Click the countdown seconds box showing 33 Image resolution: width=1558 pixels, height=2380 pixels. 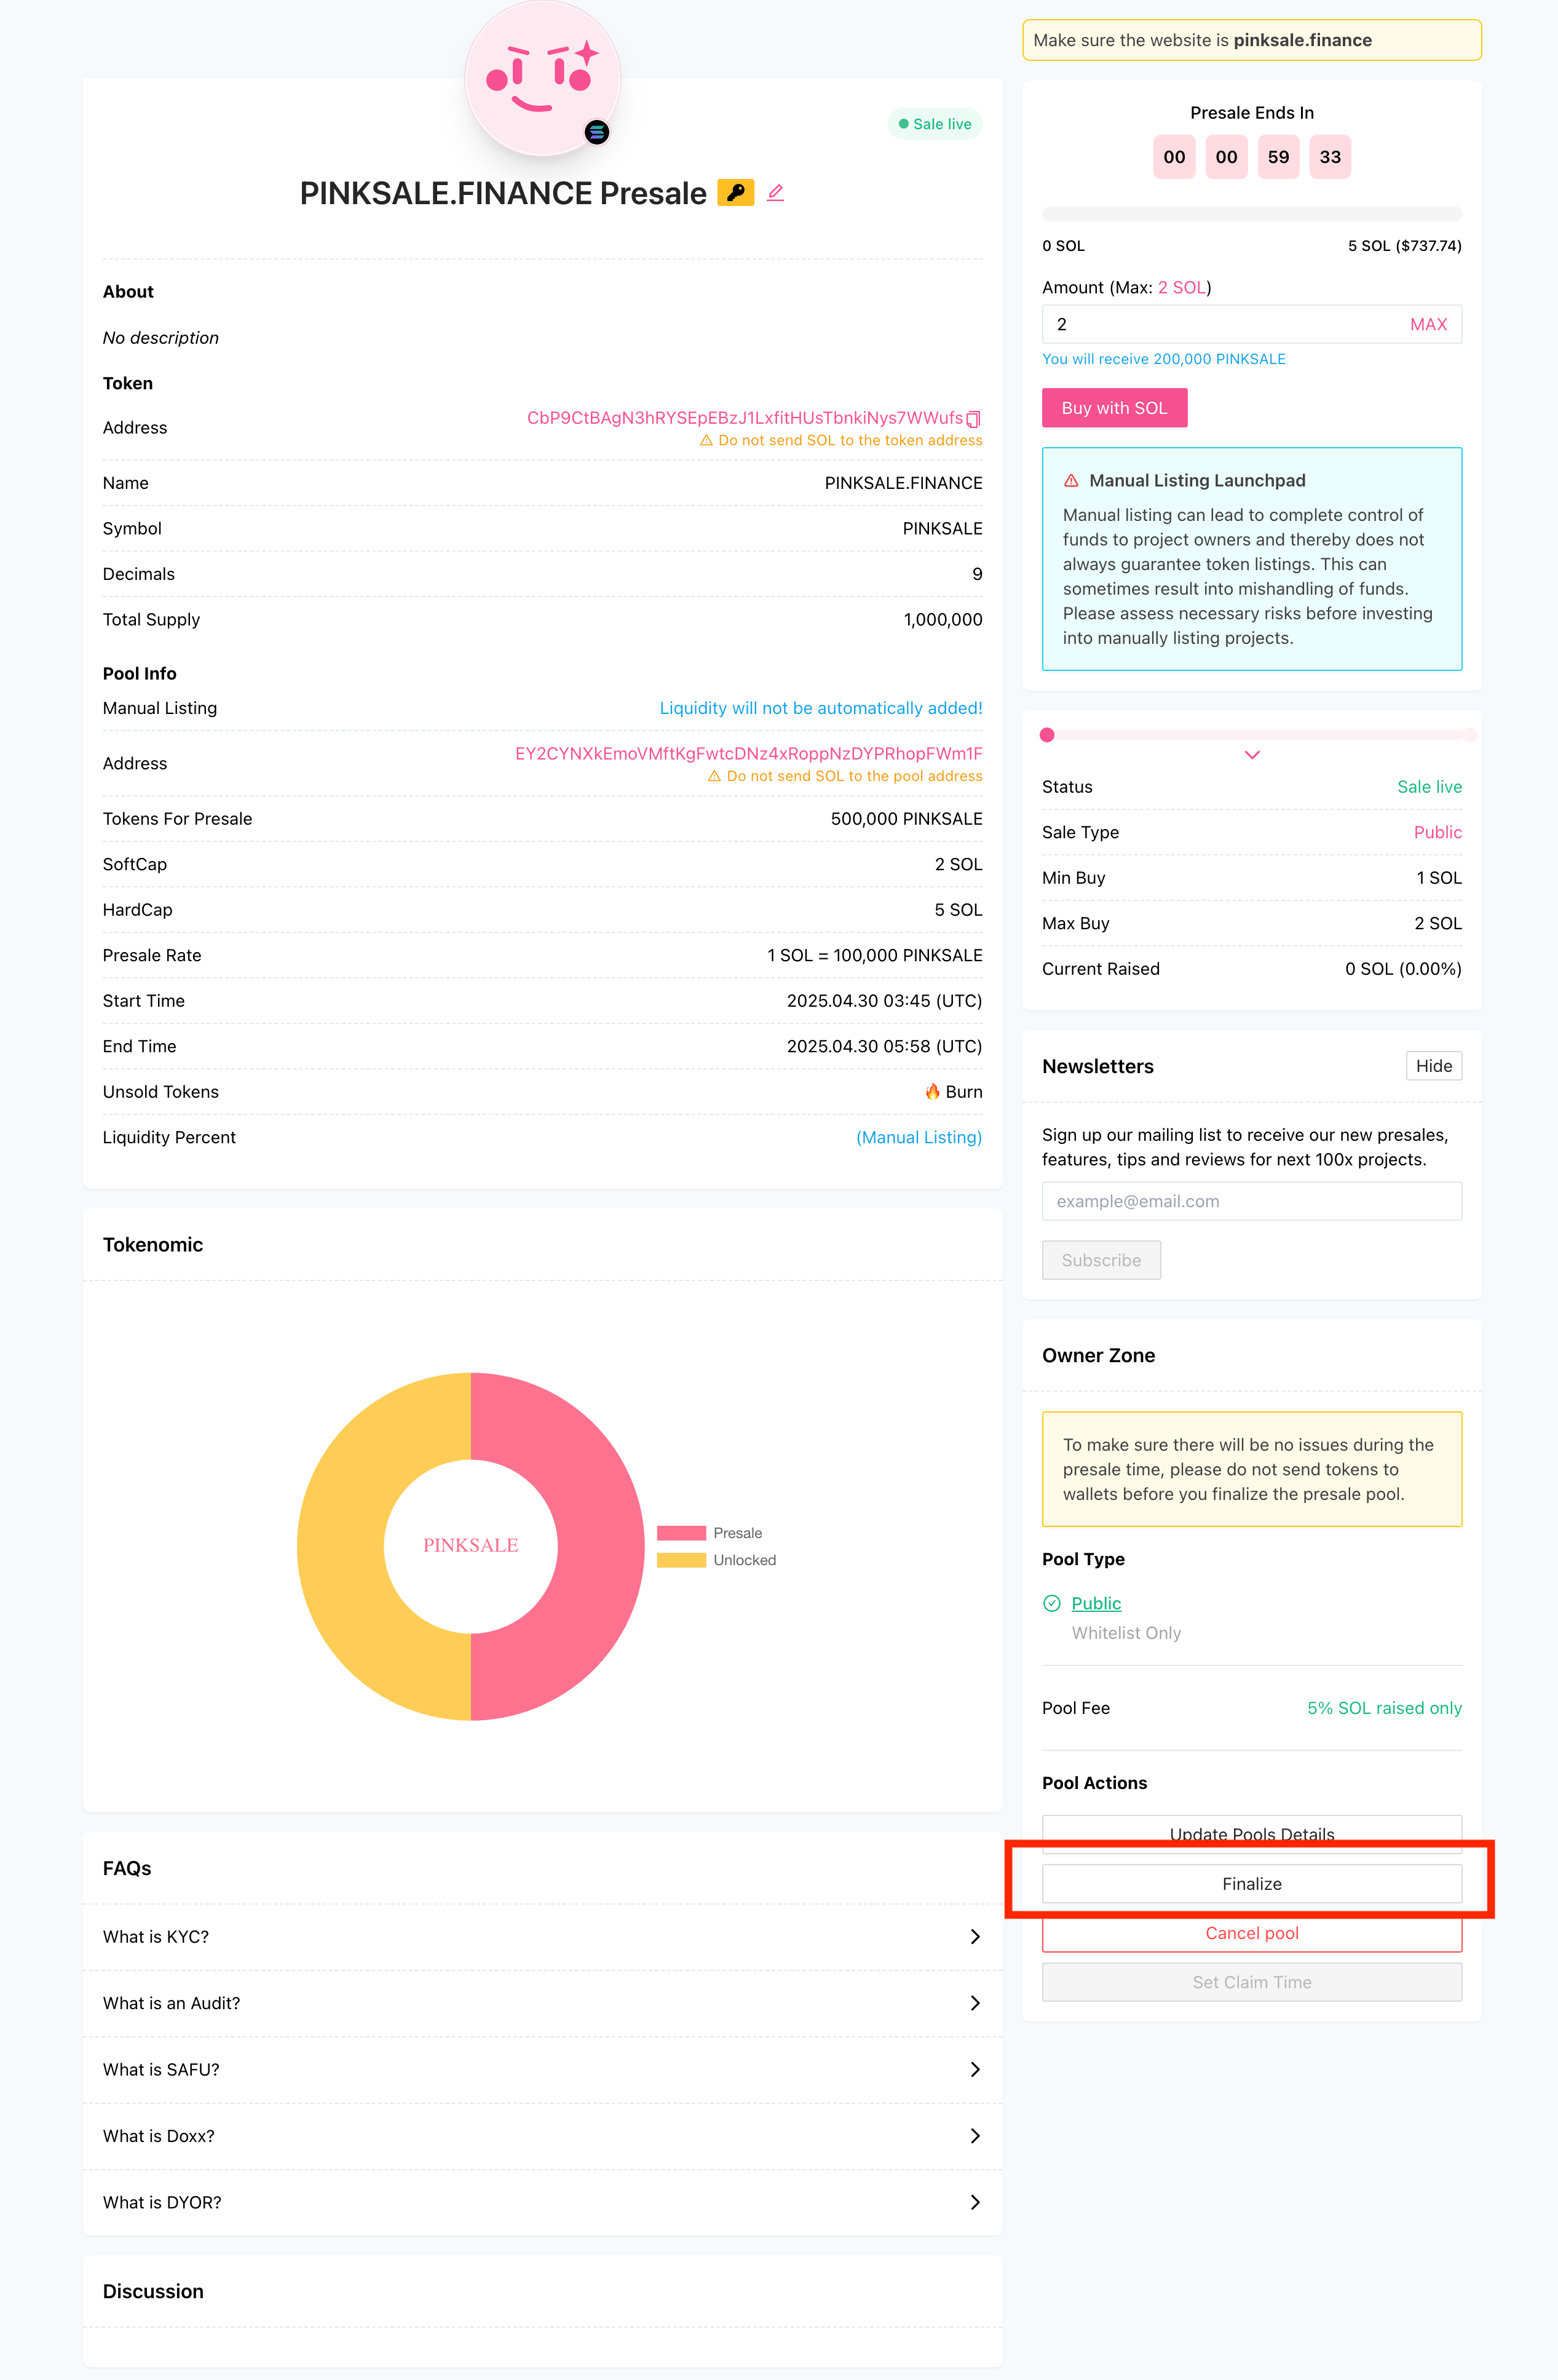coord(1330,157)
